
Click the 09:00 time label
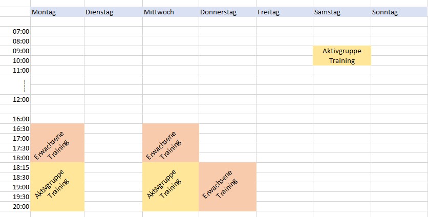coord(21,51)
